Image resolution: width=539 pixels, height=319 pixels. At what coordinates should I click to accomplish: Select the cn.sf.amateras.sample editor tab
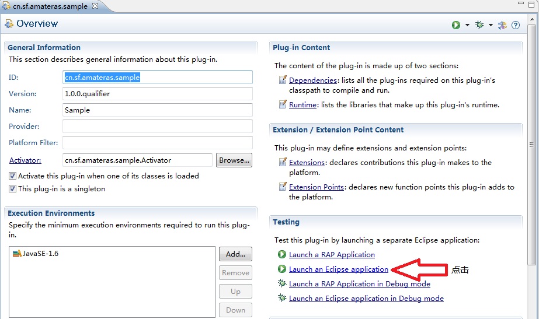pos(50,6)
